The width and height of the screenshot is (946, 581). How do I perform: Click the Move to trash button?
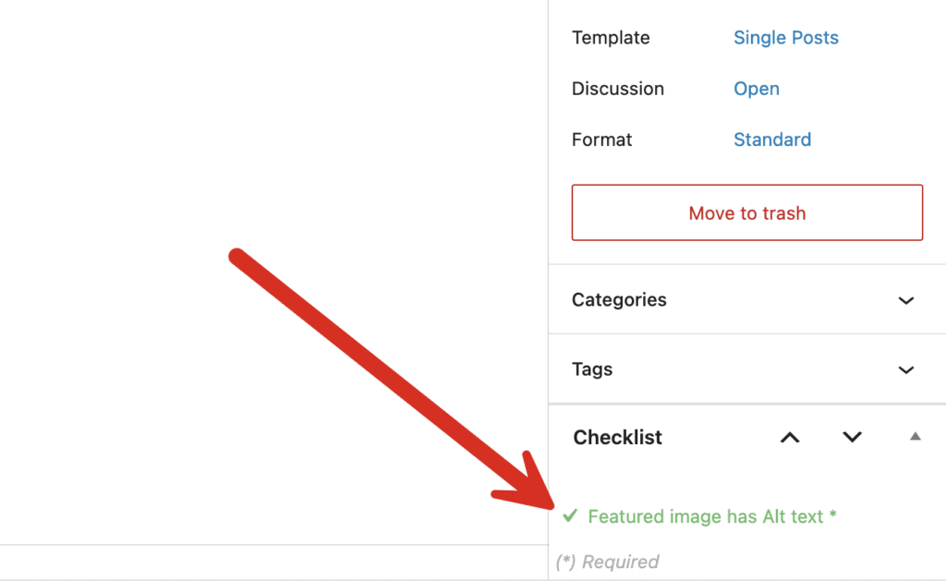pos(746,212)
